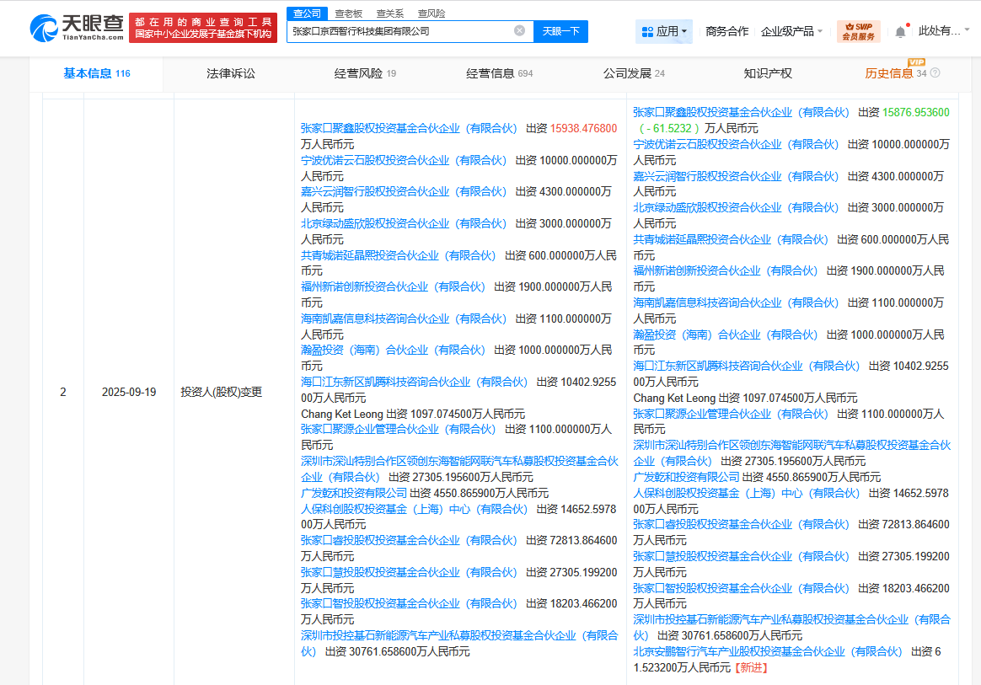Open the 应用 apps grid icon
The width and height of the screenshot is (981, 685).
click(x=662, y=31)
